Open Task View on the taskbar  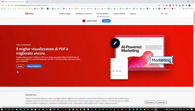pyautogui.click(x=13, y=110)
